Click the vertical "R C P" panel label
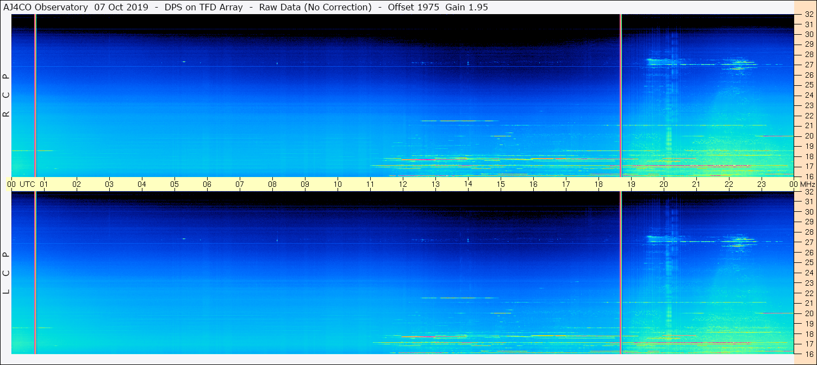This screenshot has width=817, height=365. [6, 96]
